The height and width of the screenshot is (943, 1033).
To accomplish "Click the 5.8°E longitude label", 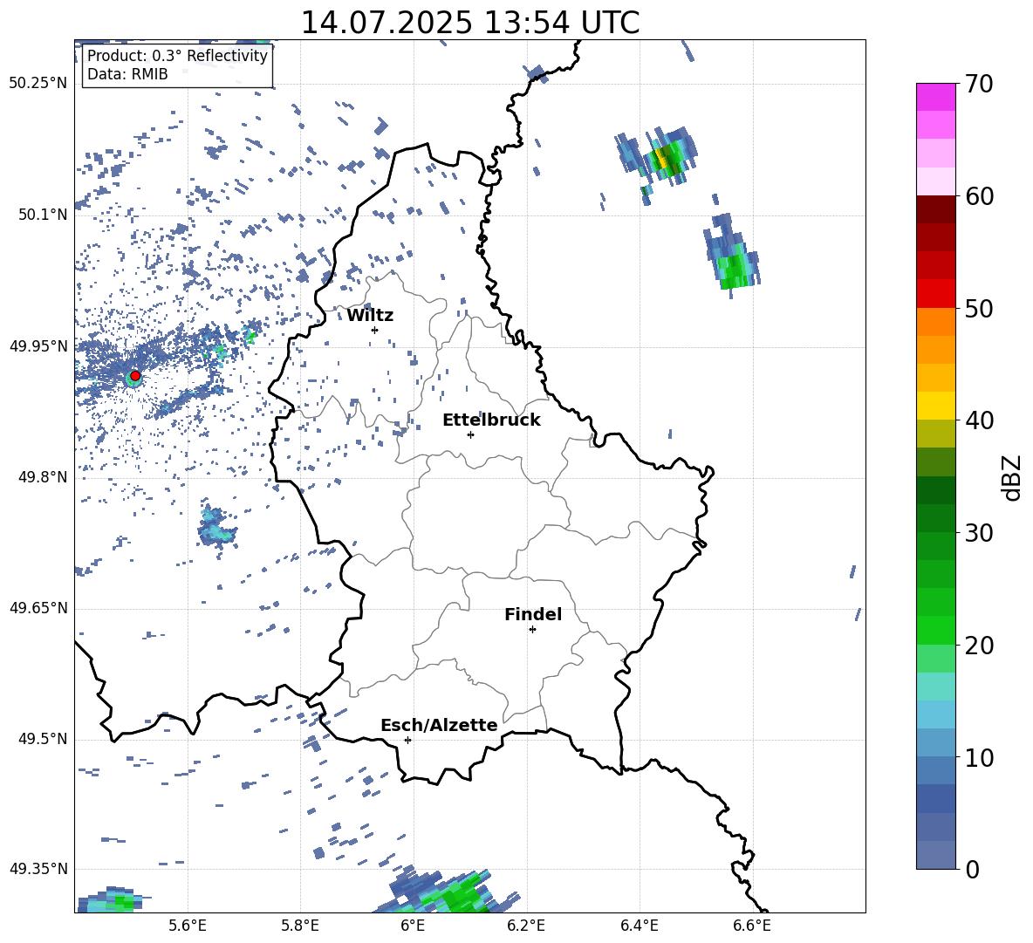I will coord(300,926).
